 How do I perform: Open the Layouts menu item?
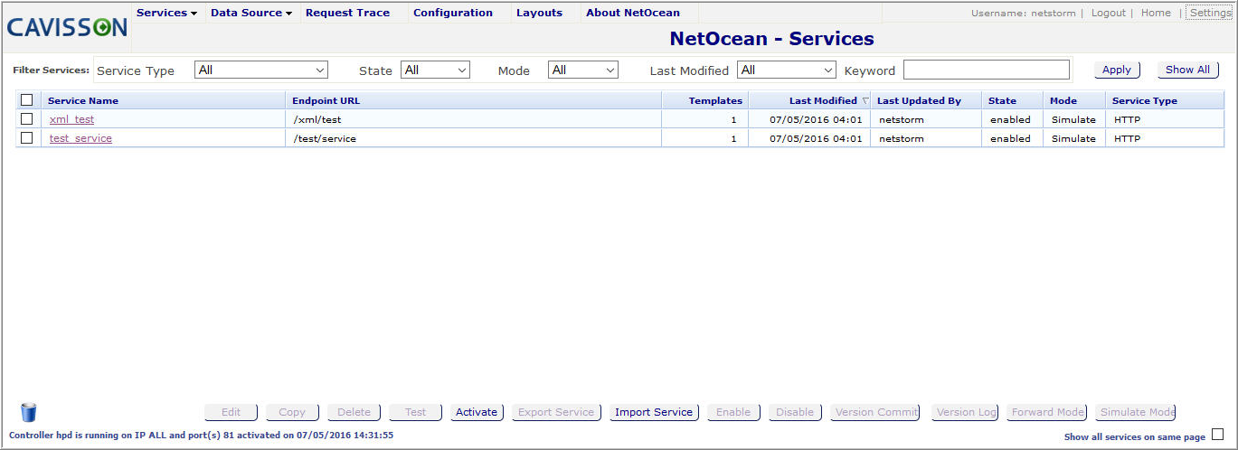tap(539, 13)
